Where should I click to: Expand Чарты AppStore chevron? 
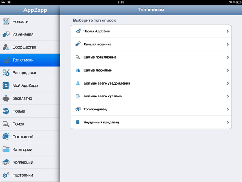228,31
